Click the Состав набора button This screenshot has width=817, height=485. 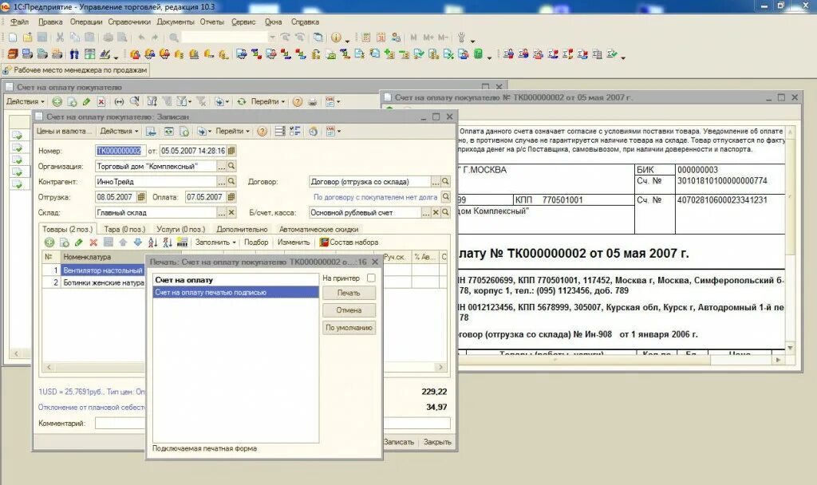[349, 242]
